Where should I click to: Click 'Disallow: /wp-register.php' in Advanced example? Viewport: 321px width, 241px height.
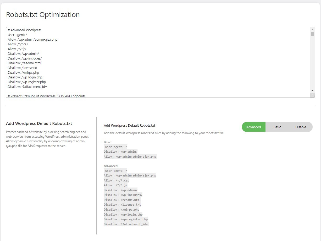pyautogui.click(x=126, y=219)
